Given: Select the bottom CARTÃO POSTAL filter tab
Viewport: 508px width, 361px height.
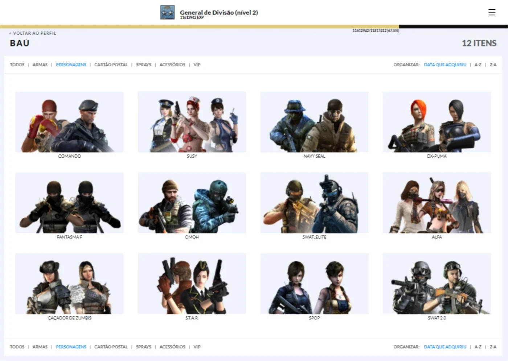Looking at the screenshot, I should click(111, 347).
